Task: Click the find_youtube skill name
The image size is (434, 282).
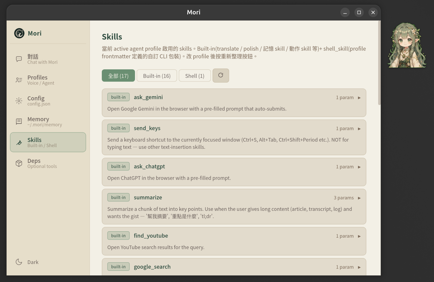Action: pyautogui.click(x=151, y=236)
